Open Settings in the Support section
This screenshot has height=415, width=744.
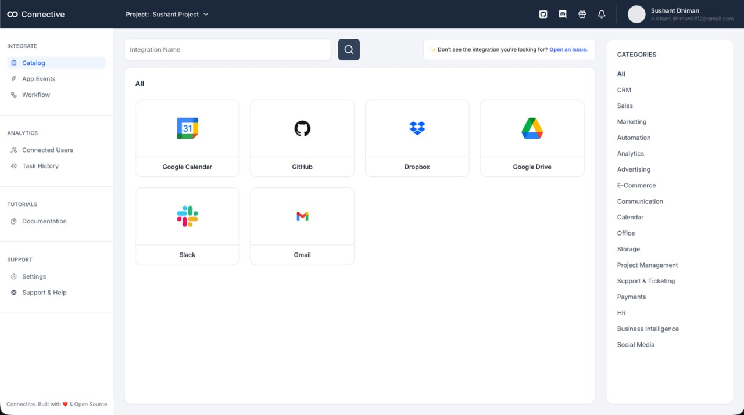click(x=34, y=277)
